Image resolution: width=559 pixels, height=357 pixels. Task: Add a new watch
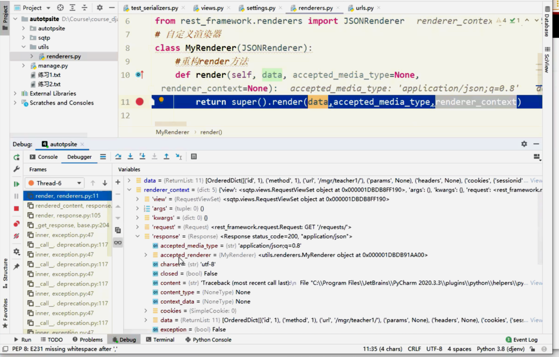tap(118, 182)
